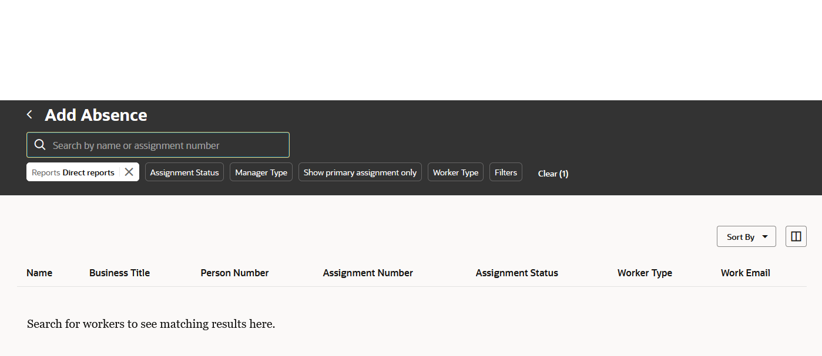Click the Assignment Status column header
822x356 pixels.
517,273
